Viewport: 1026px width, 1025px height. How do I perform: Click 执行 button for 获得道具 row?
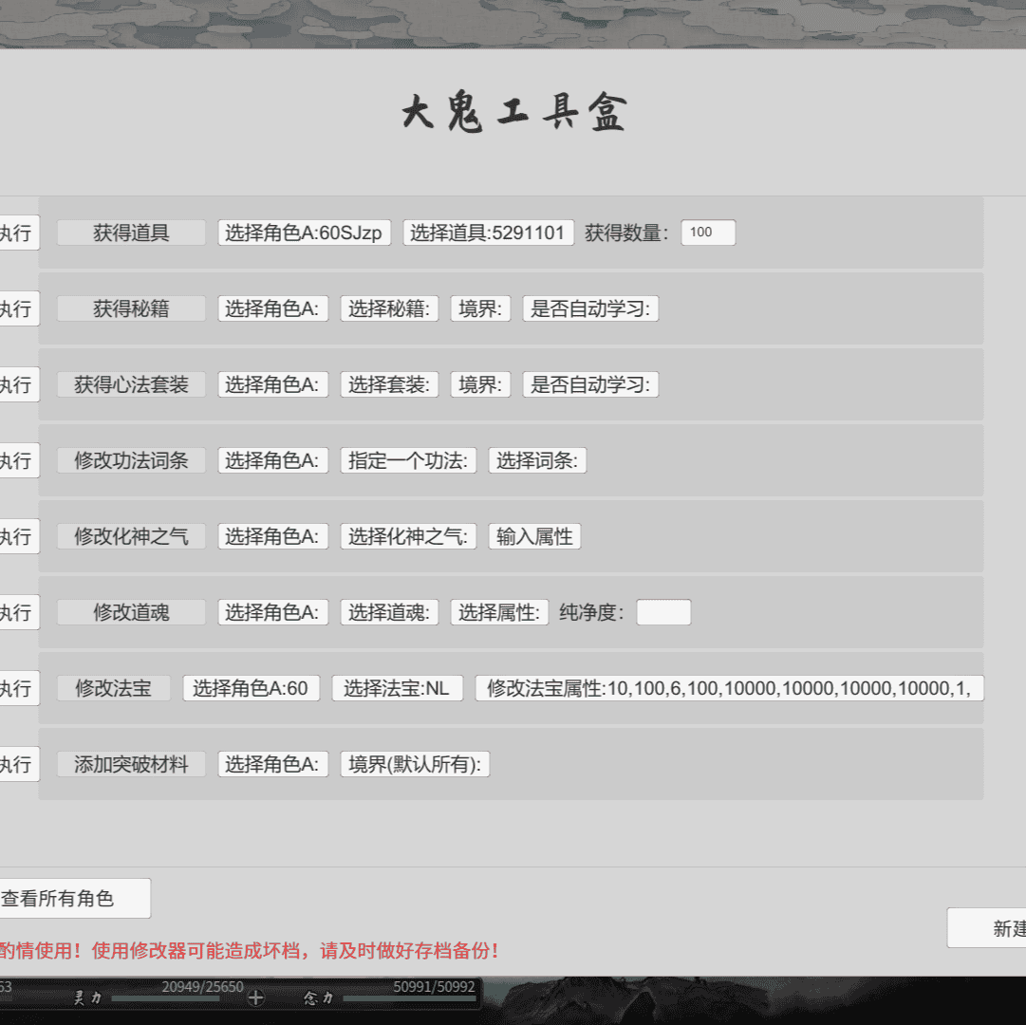pyautogui.click(x=18, y=233)
